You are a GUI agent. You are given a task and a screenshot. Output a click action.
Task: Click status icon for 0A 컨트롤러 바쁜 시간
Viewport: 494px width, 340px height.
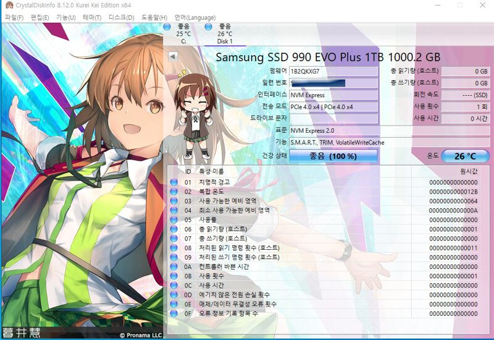pyautogui.click(x=174, y=266)
